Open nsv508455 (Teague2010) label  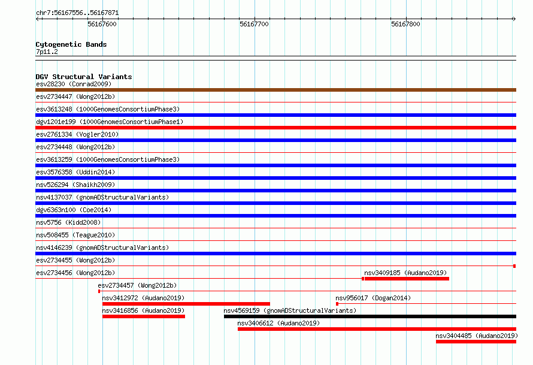coord(75,235)
